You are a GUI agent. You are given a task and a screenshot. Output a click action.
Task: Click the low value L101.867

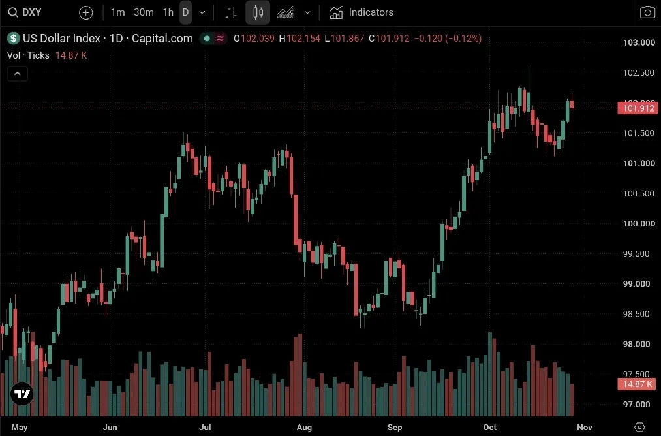344,39
